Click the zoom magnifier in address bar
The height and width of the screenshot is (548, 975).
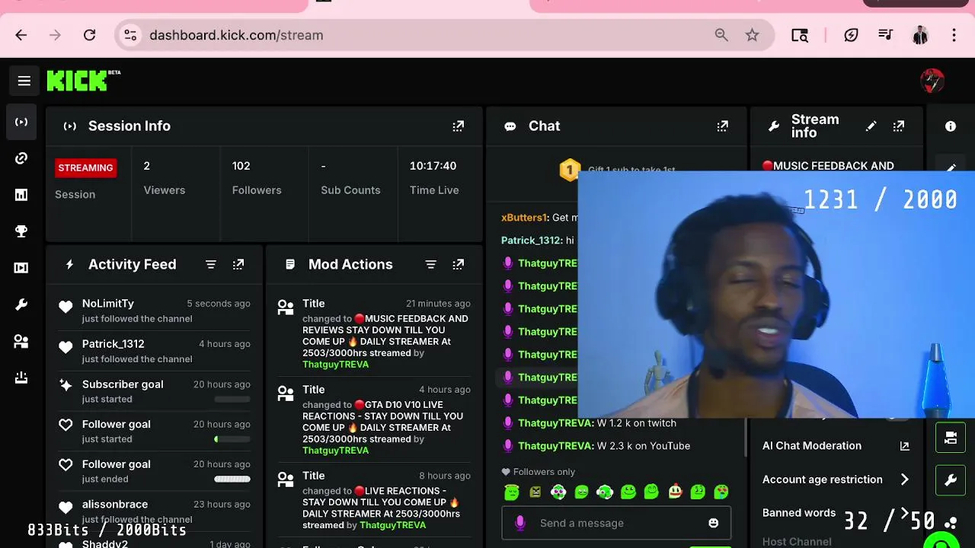(721, 35)
